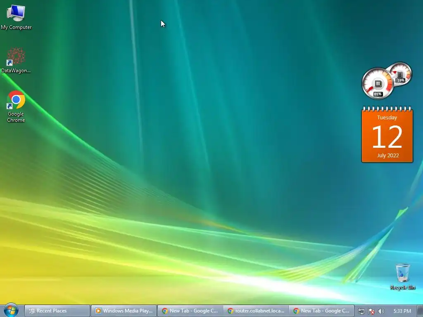This screenshot has width=423, height=317.
Task: Open the Windows Start orb
Action: click(x=11, y=310)
